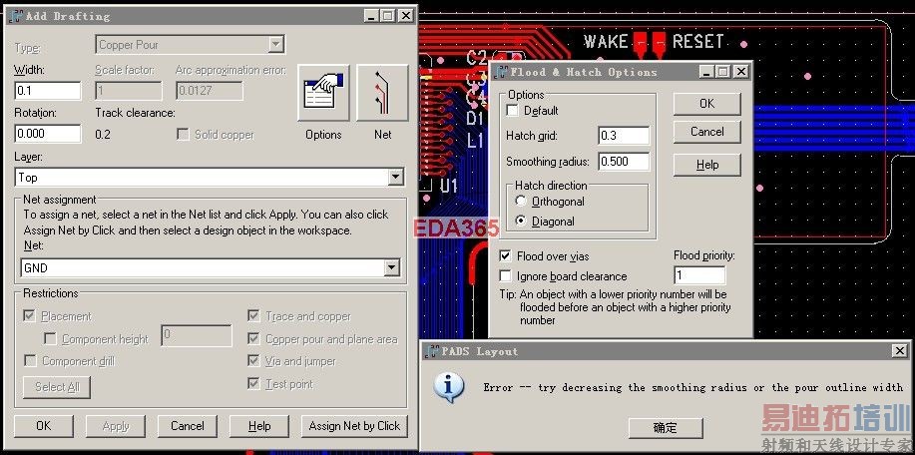Select Diagonal hatch direction
The width and height of the screenshot is (915, 455).
(521, 222)
